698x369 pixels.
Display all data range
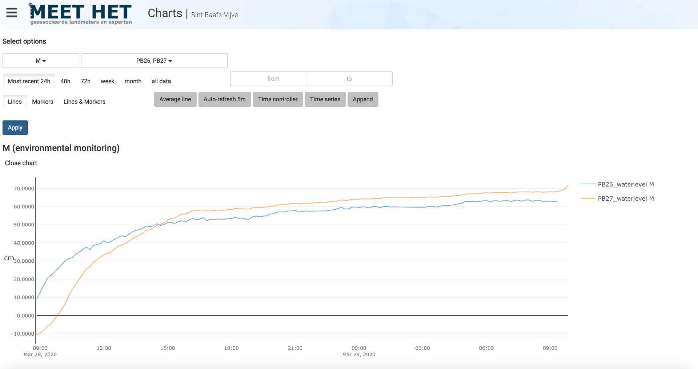(x=161, y=81)
